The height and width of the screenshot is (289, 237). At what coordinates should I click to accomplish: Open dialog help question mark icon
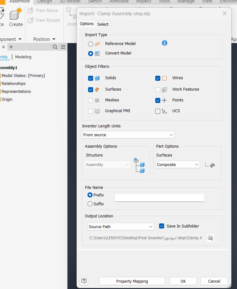[84, 281]
